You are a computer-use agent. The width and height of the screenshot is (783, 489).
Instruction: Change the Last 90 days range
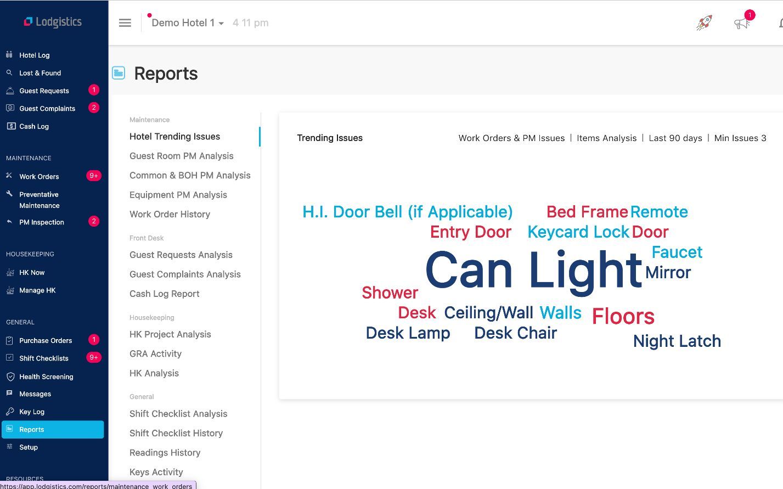pos(675,138)
